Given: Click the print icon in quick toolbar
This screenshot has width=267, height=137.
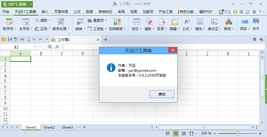Looking at the screenshot, I should tap(22, 39).
